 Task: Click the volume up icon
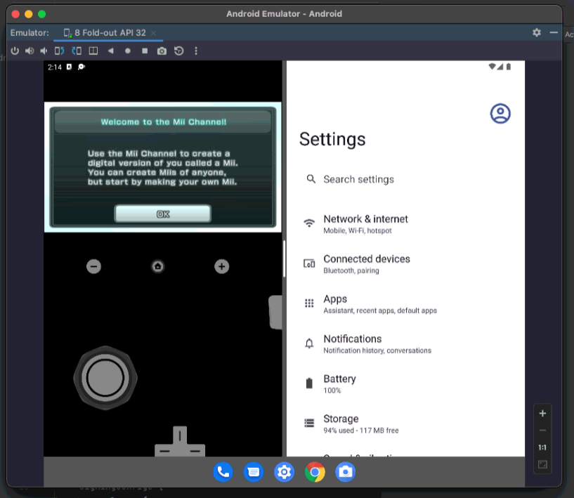click(30, 51)
